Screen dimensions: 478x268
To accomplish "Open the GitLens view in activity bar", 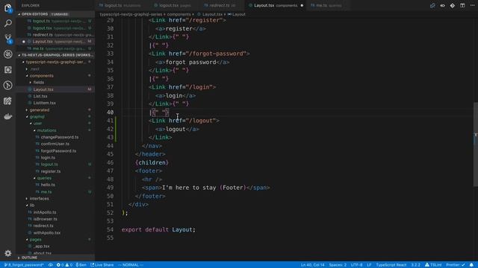I will (x=8, y=85).
